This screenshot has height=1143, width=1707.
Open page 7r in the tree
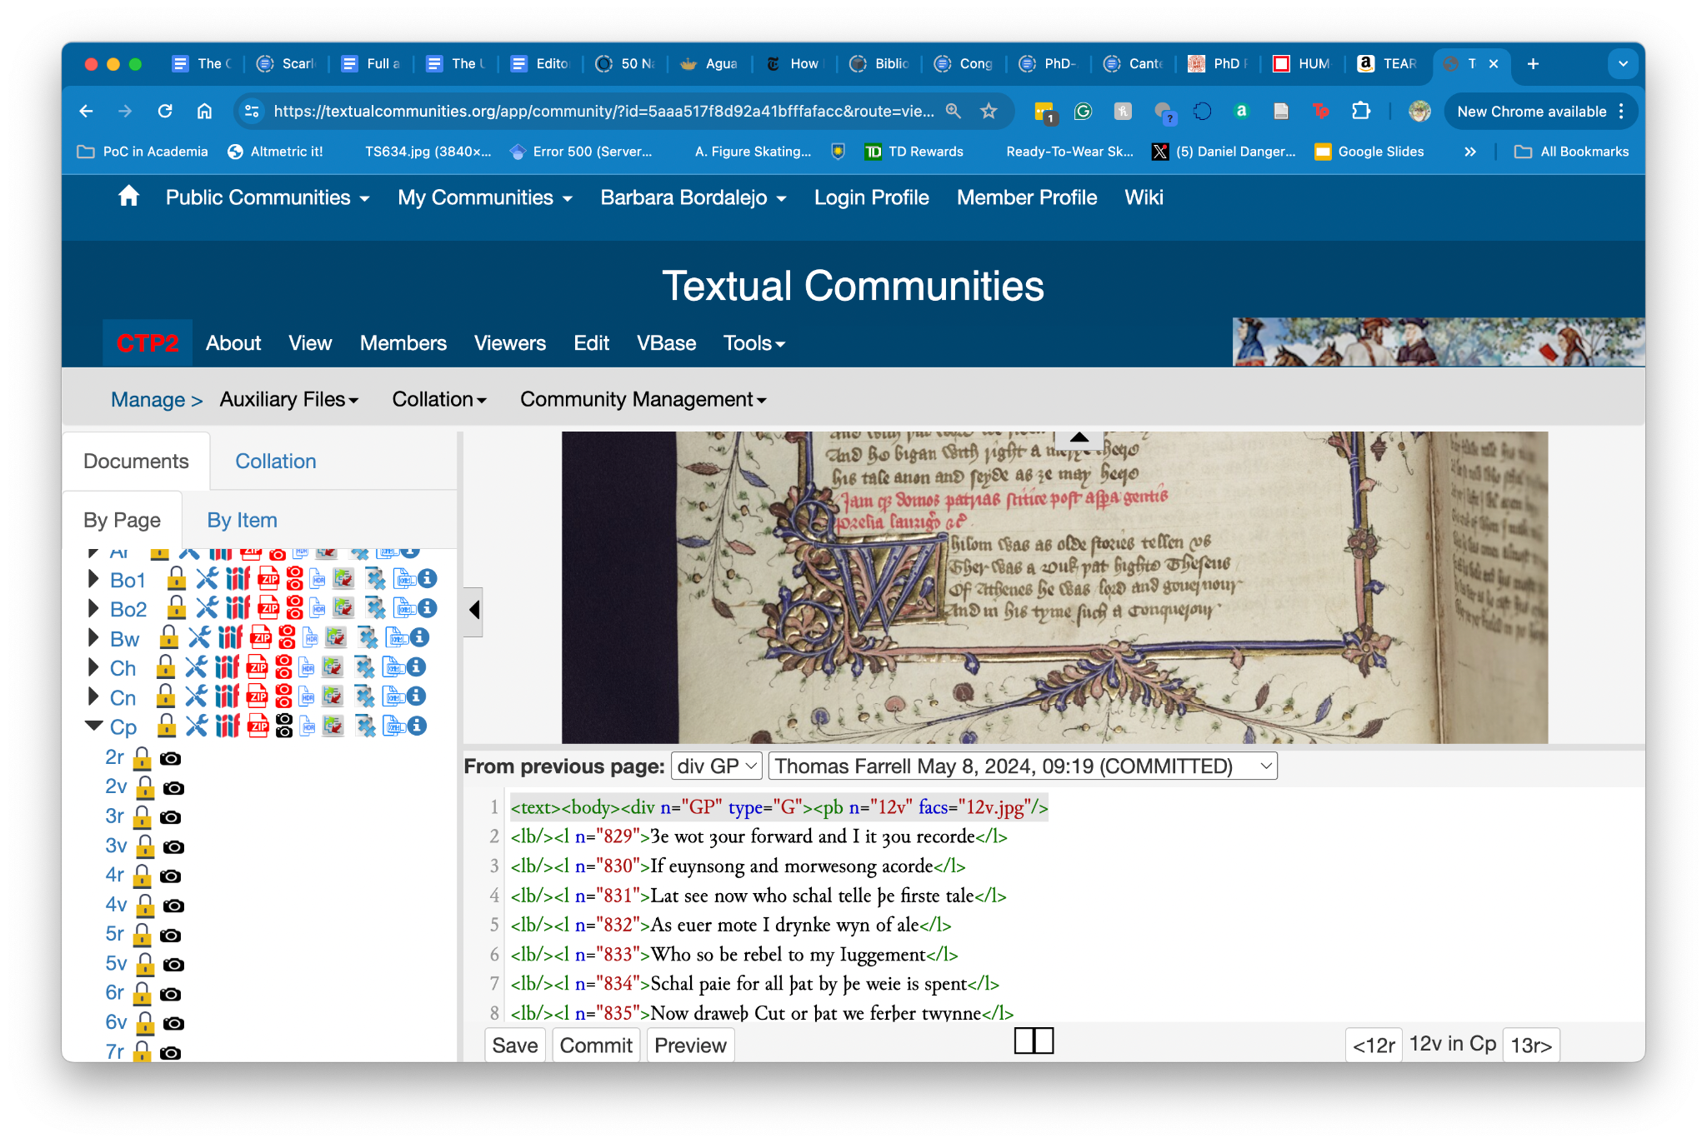click(114, 1051)
